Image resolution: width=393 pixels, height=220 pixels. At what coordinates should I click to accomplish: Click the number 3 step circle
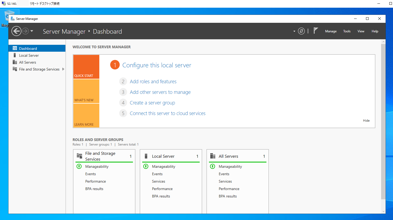tap(123, 92)
